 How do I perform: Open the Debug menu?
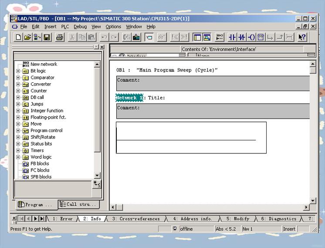point(80,27)
